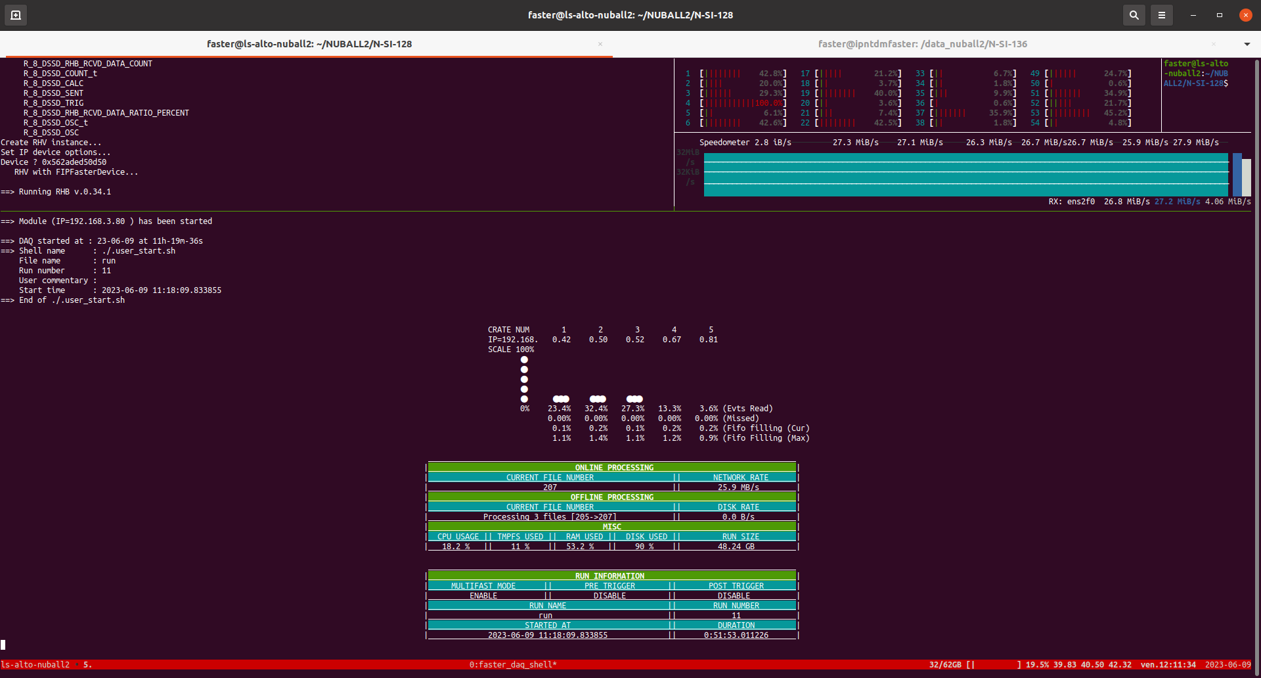The height and width of the screenshot is (678, 1261).
Task: Click the CPU 4 bar at 100.0%
Action: [x=742, y=103]
